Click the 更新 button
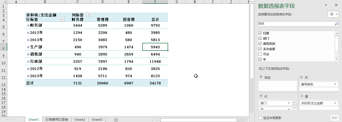Image resolution: width=342 pixels, height=122 pixels. tap(334, 118)
